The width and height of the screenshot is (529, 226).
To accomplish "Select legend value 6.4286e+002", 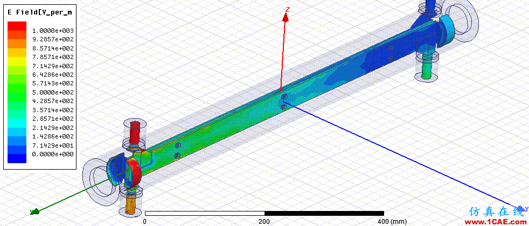I will [x=52, y=75].
